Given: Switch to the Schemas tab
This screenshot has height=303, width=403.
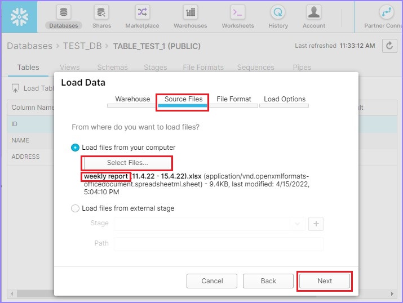Looking at the screenshot, I should (x=112, y=68).
